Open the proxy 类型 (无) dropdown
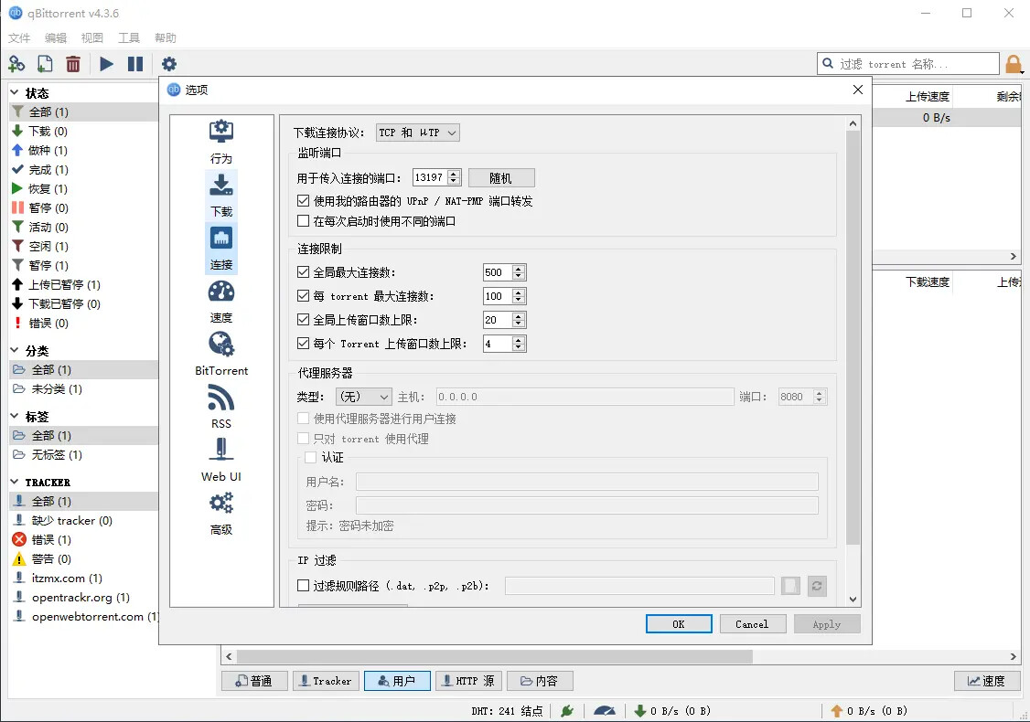1030x722 pixels. click(x=364, y=397)
